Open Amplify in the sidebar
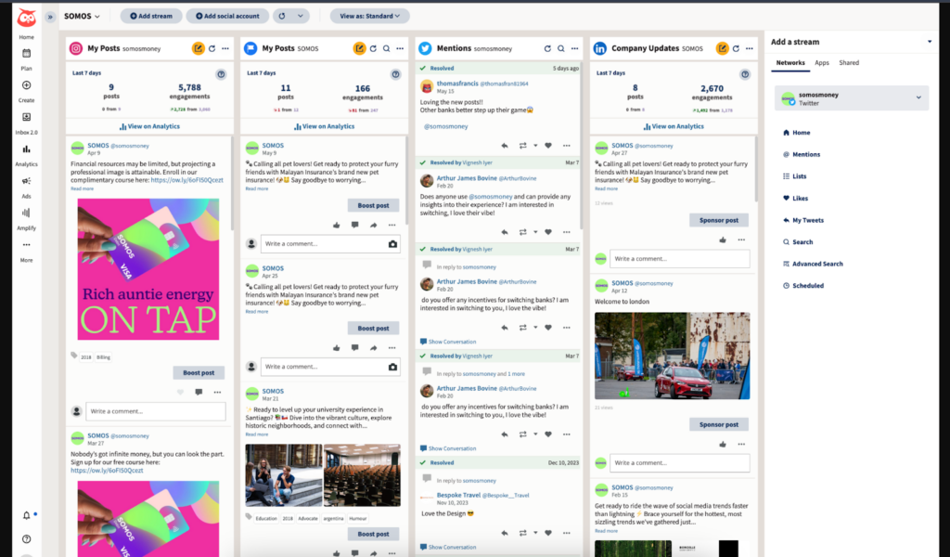950x557 pixels. 26,219
